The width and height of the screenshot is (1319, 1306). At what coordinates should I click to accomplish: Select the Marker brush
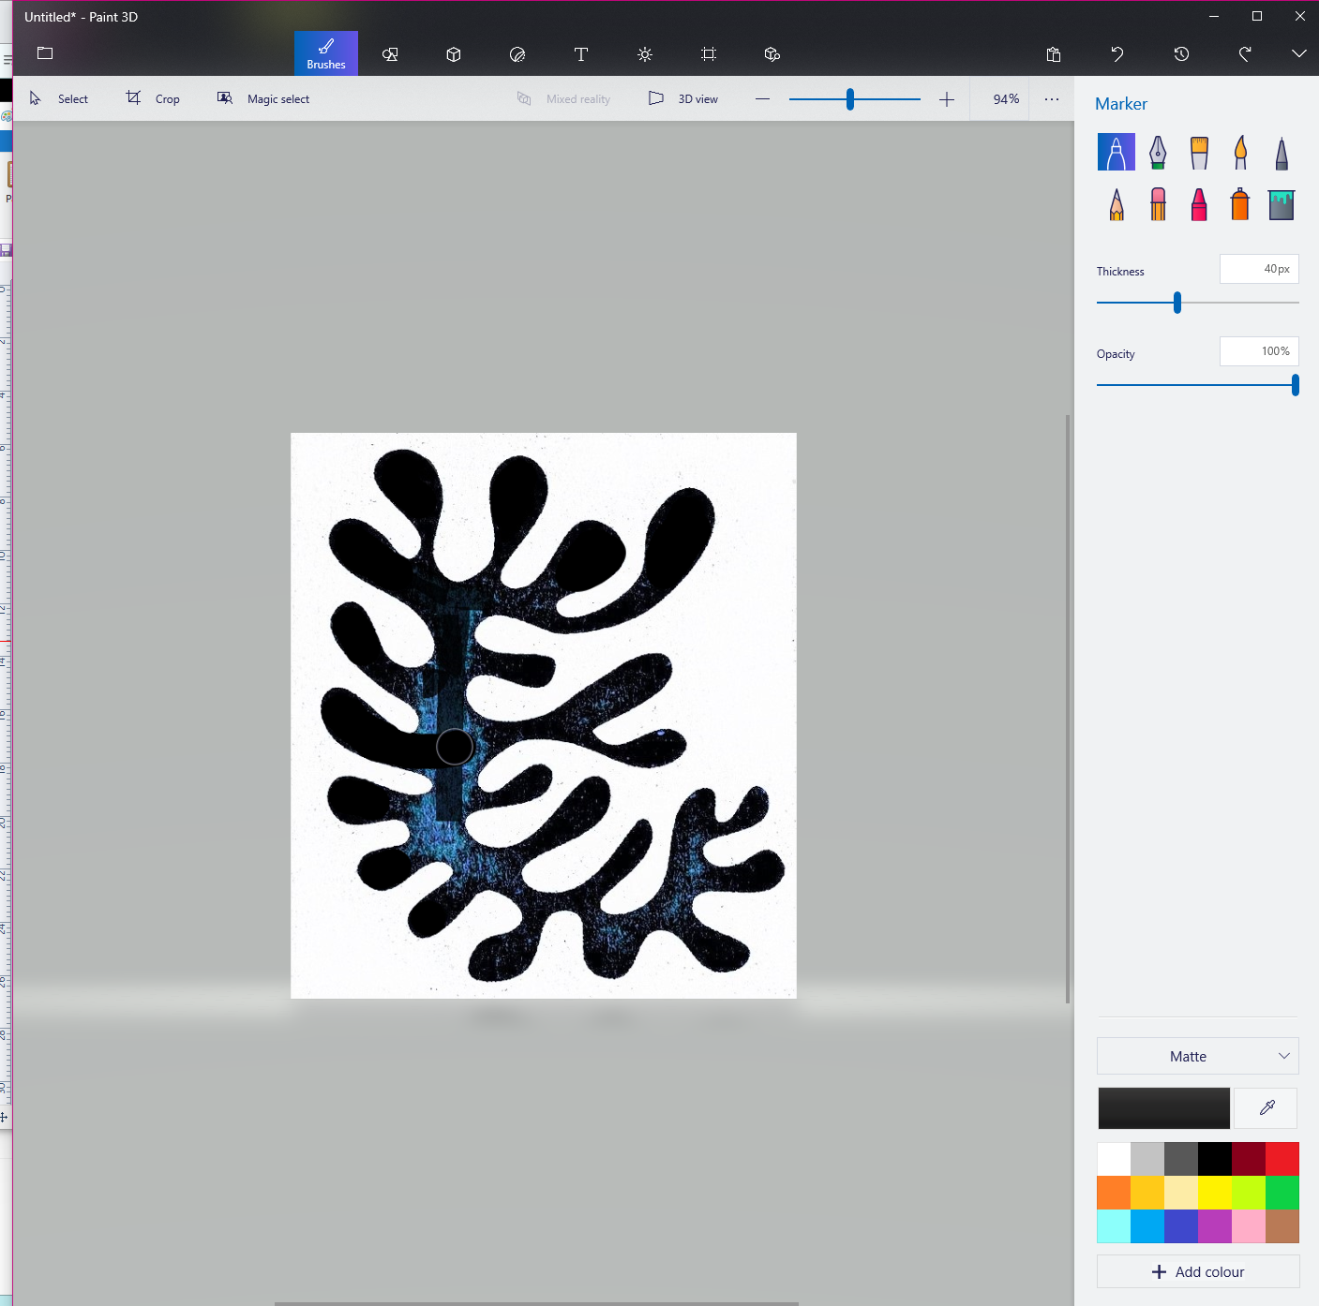click(1117, 152)
